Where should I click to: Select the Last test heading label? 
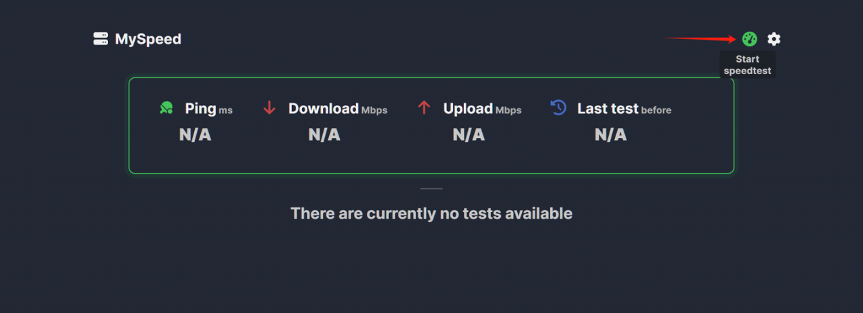click(607, 108)
